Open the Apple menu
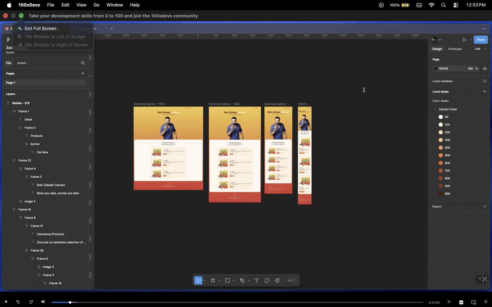 (x=9, y=5)
